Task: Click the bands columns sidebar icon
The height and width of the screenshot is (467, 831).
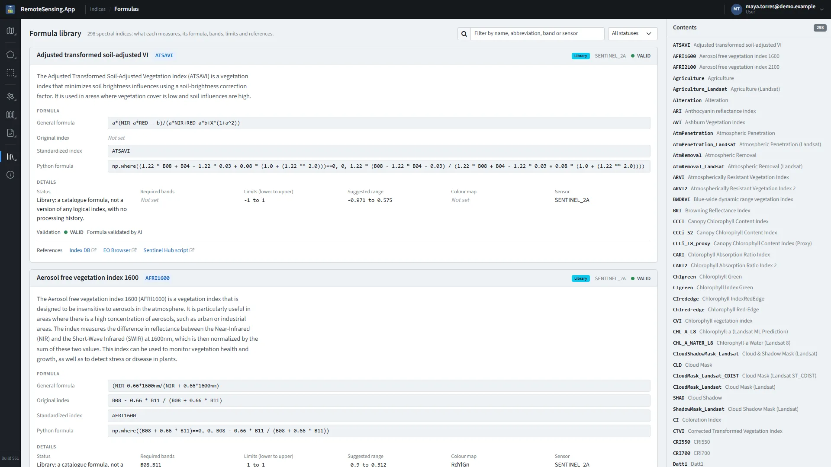Action: [x=10, y=115]
